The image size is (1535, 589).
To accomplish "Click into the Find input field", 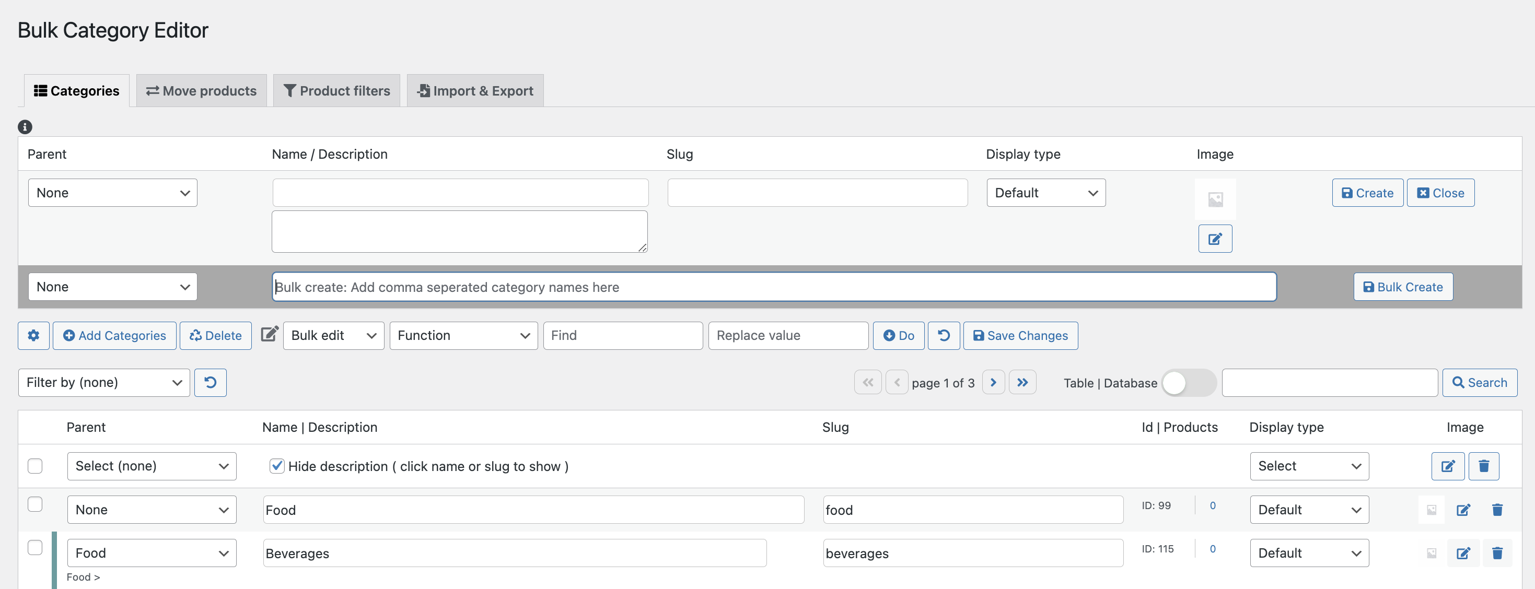I will pyautogui.click(x=622, y=335).
